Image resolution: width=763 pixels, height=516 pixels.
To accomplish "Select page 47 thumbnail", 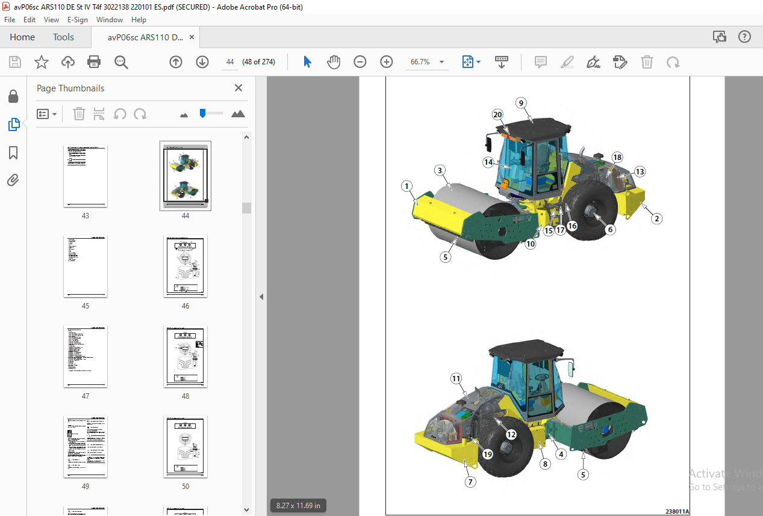I will pyautogui.click(x=86, y=357).
